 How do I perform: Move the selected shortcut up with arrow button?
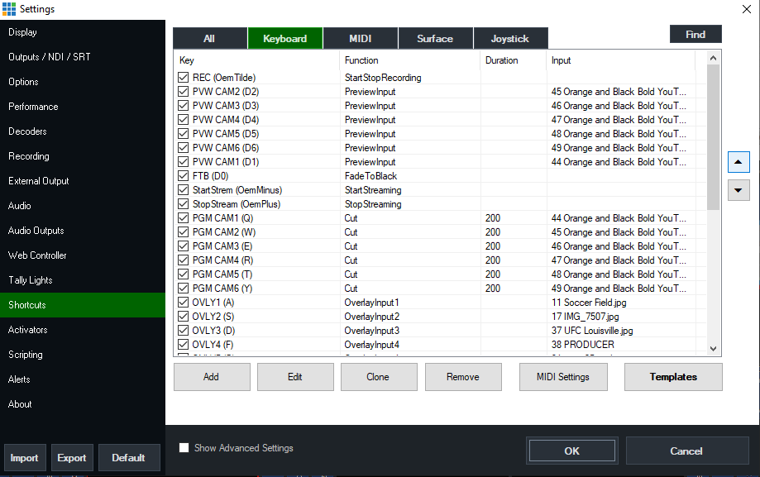pos(737,162)
